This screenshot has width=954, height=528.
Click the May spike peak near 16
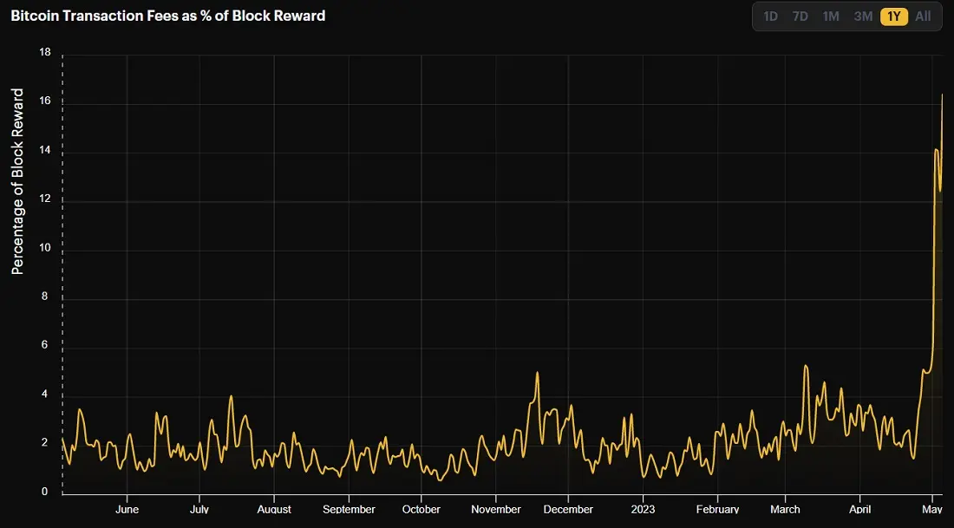pyautogui.click(x=942, y=95)
